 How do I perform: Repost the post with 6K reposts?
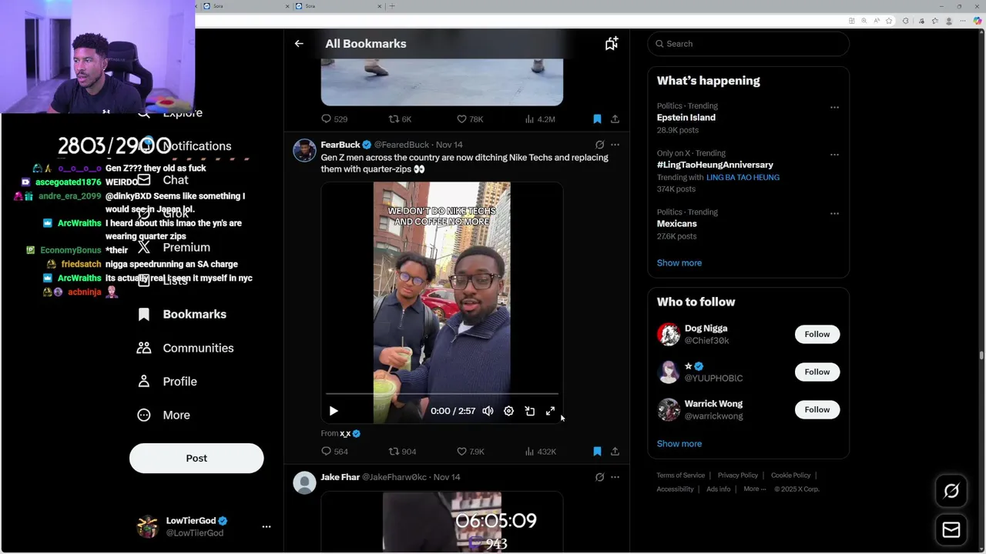(400, 119)
